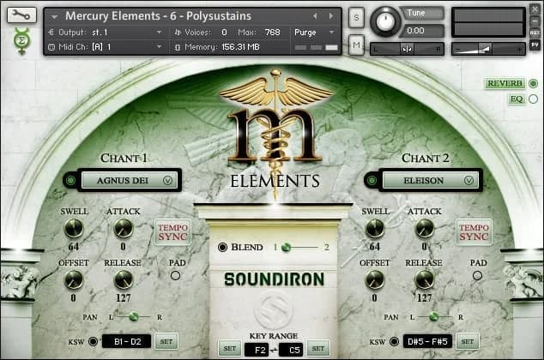Go to the previous instrument preset arrow
Viewport: 544px width, 360px height.
(x=315, y=16)
